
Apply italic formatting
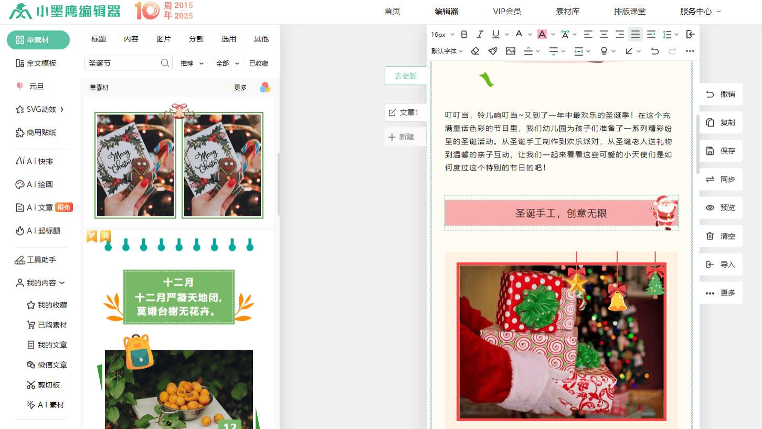(479, 34)
